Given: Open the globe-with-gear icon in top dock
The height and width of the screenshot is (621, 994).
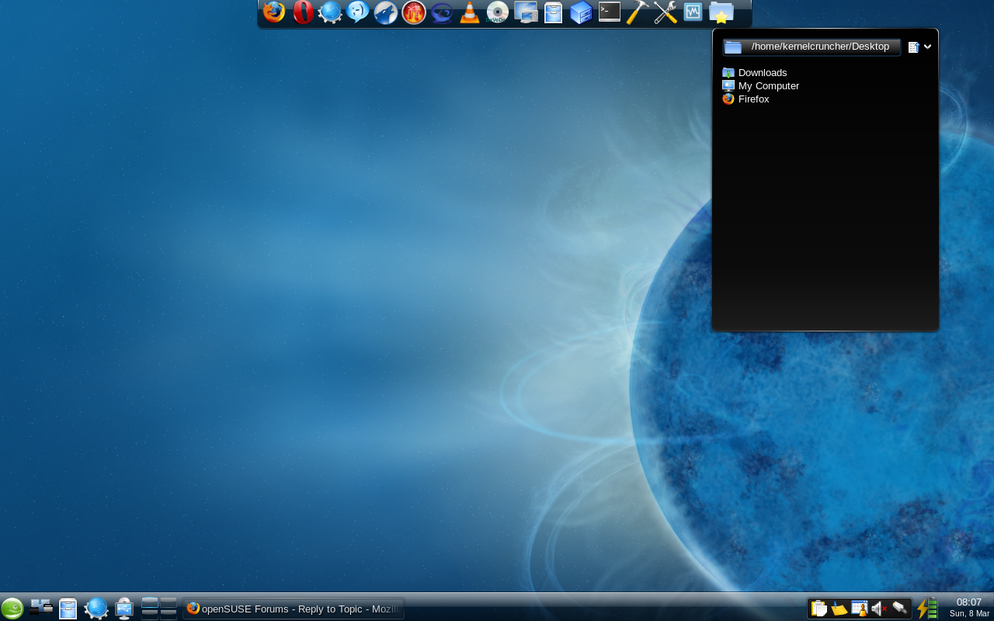Looking at the screenshot, I should point(330,12).
